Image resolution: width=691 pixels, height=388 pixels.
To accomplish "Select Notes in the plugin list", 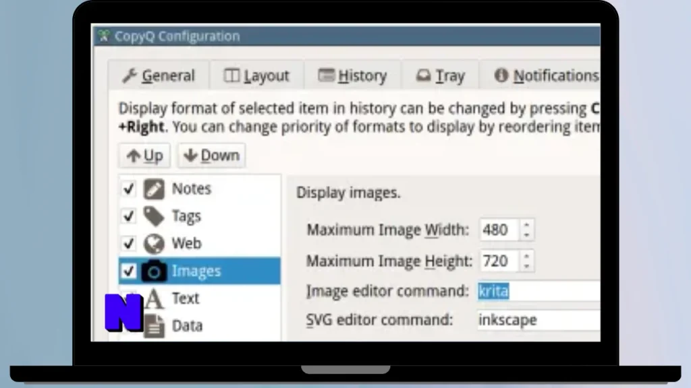I will pyautogui.click(x=199, y=189).
